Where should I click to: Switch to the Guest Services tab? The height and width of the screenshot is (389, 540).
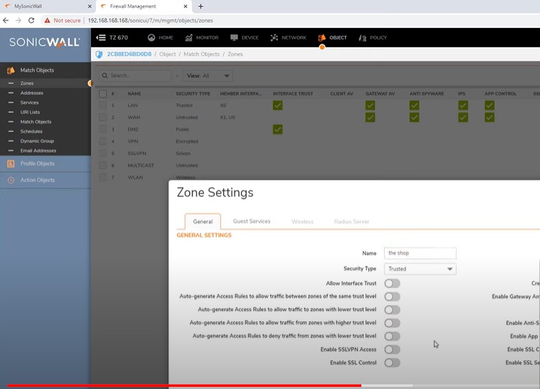point(251,222)
